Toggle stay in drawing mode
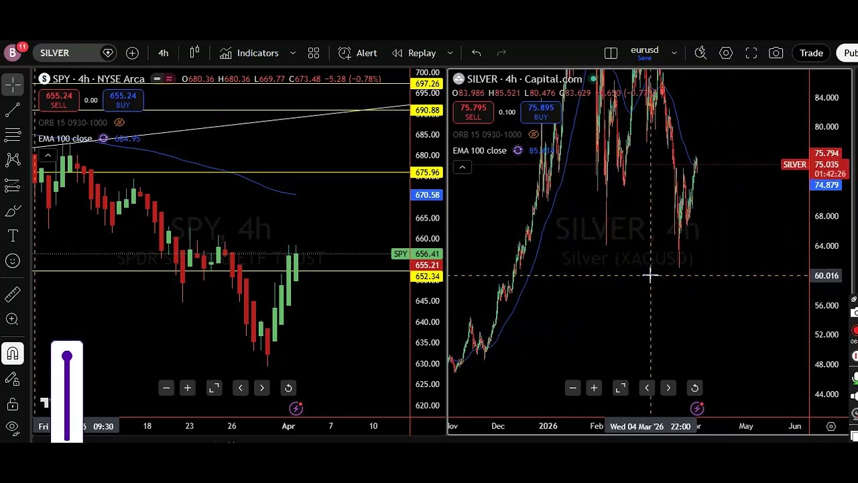 point(13,379)
